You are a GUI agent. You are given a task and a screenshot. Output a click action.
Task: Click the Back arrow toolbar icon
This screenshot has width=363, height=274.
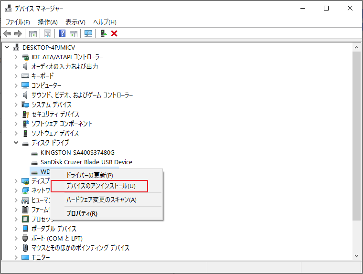[8, 34]
